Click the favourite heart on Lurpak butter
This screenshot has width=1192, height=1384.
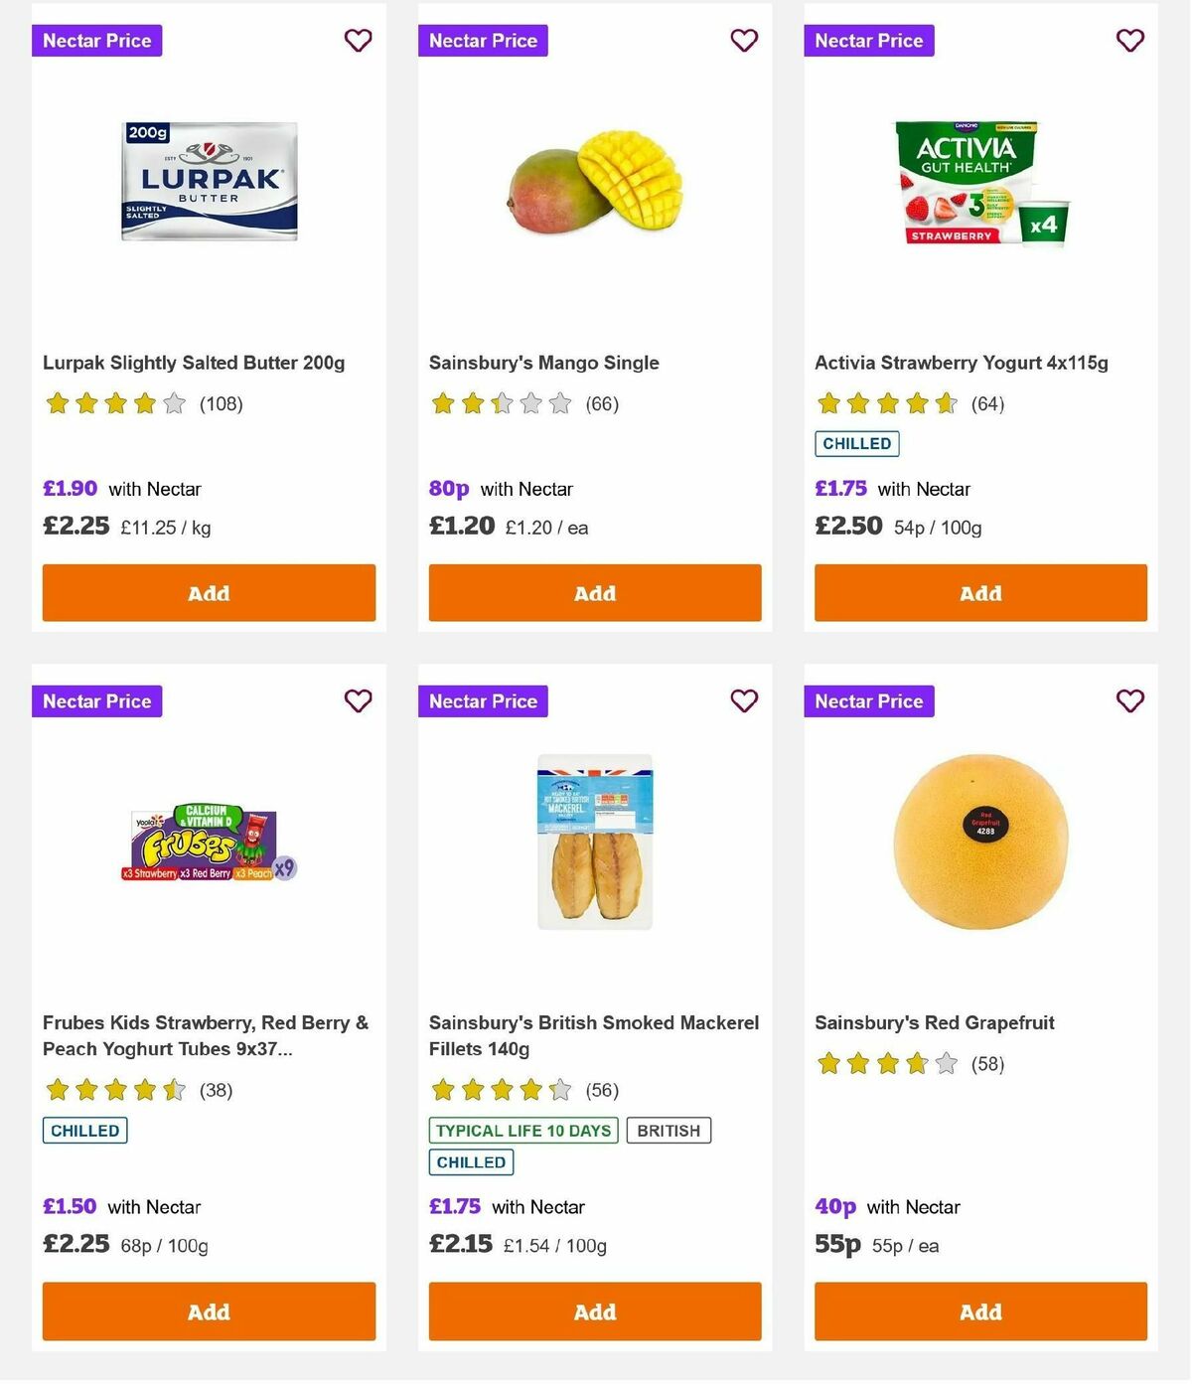[358, 41]
